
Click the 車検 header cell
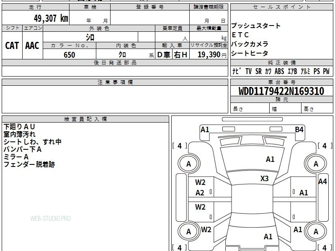tap(90, 7)
